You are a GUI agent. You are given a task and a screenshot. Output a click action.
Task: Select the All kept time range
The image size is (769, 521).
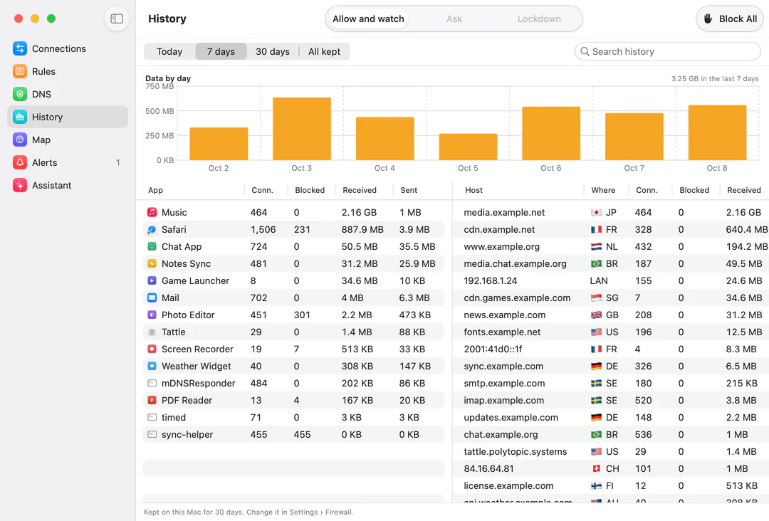click(324, 51)
